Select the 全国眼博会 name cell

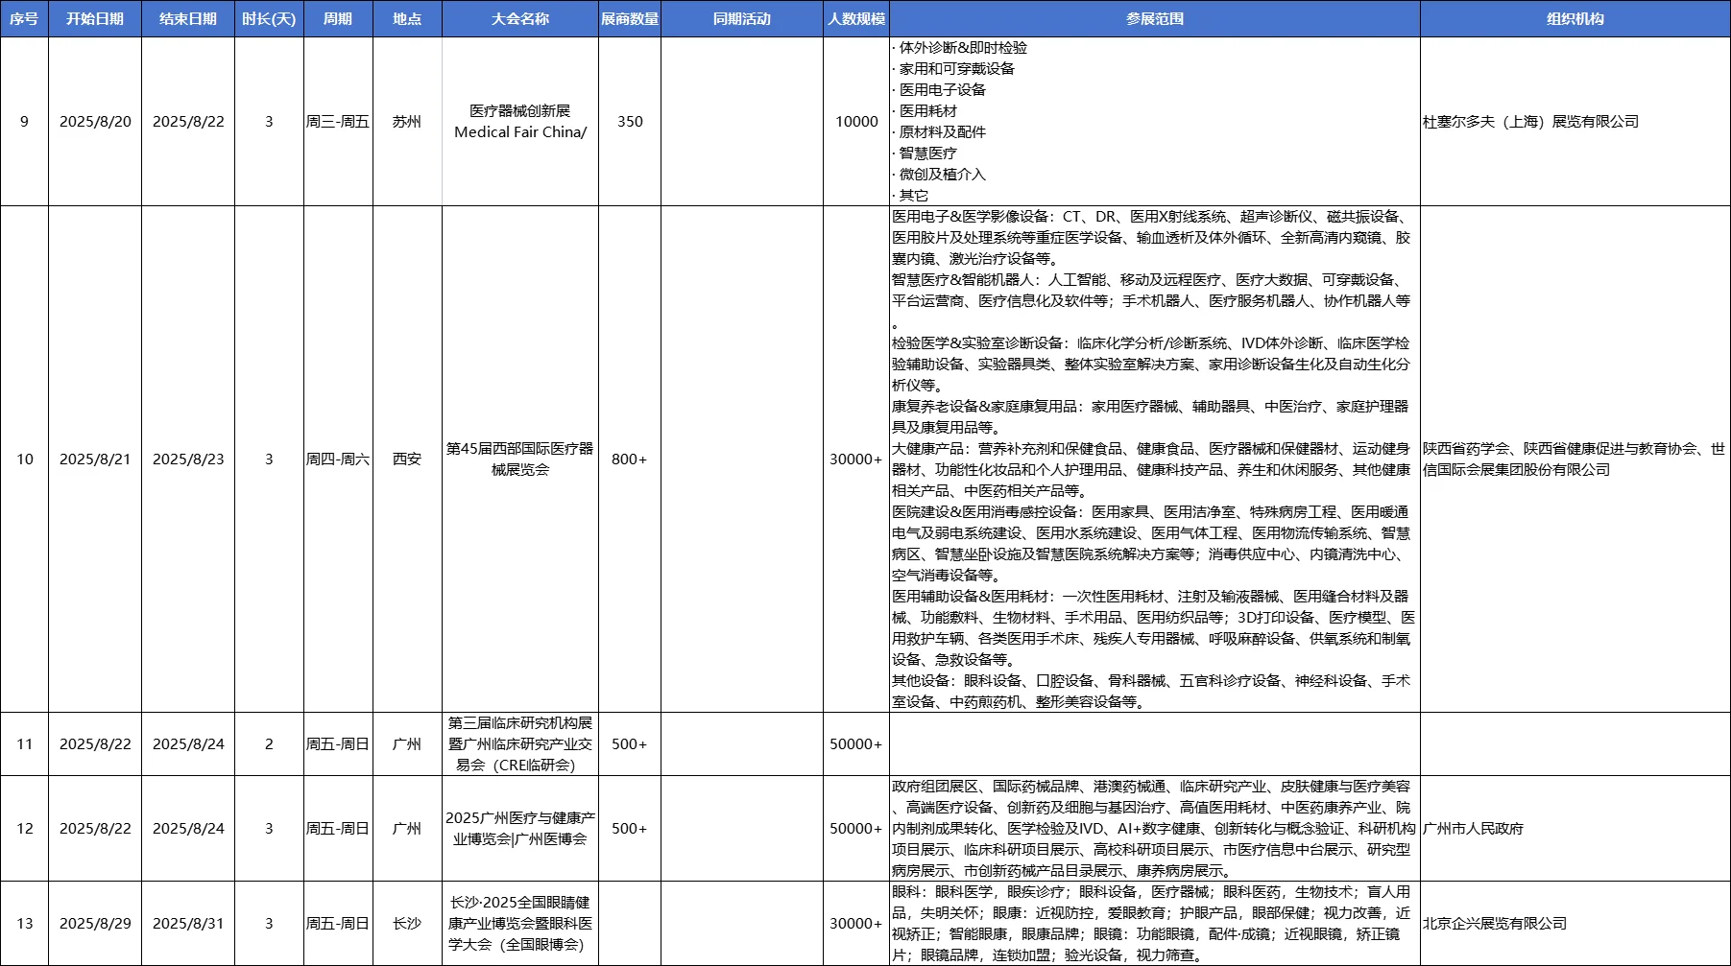[x=520, y=924]
